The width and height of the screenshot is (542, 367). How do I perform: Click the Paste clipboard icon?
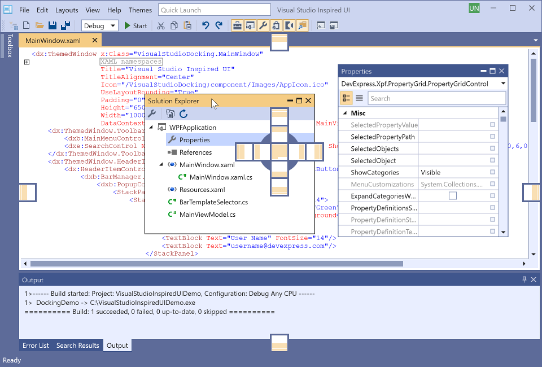(187, 25)
